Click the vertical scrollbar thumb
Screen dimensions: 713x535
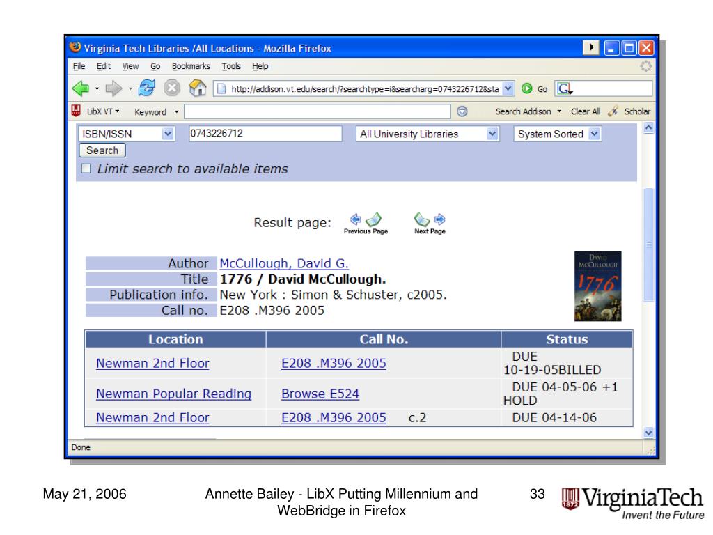pos(649,245)
